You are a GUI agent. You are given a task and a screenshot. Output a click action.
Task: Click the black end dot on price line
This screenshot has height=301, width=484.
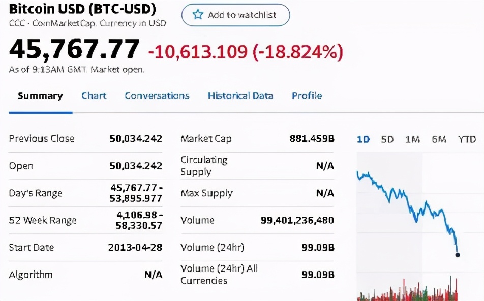pyautogui.click(x=458, y=255)
